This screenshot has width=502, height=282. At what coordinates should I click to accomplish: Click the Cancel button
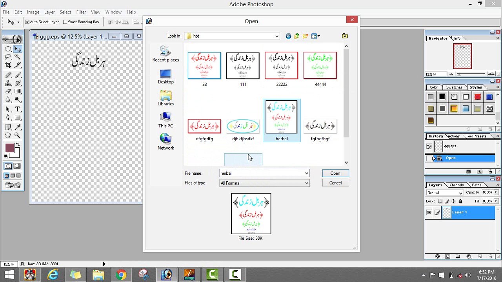click(335, 183)
